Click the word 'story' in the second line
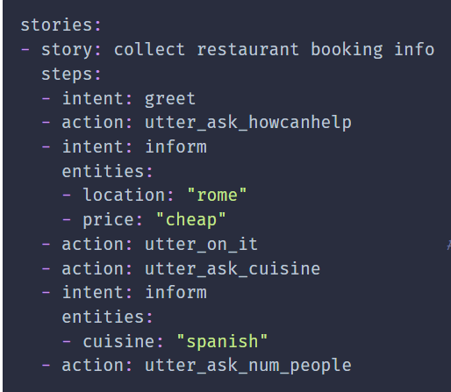 [x=67, y=50]
